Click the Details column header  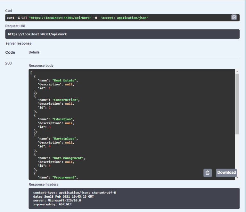coord(34,52)
